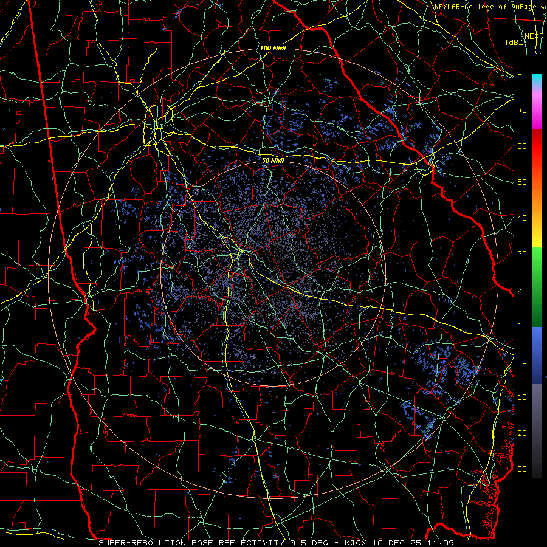Click the 70 value on the color scale
Screen dimensions: 547x547
pyautogui.click(x=522, y=110)
